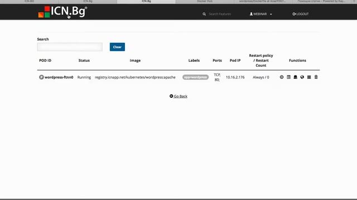
Task: Switch to the second ICN.Bg browser tab
Action: (x=88, y=1)
